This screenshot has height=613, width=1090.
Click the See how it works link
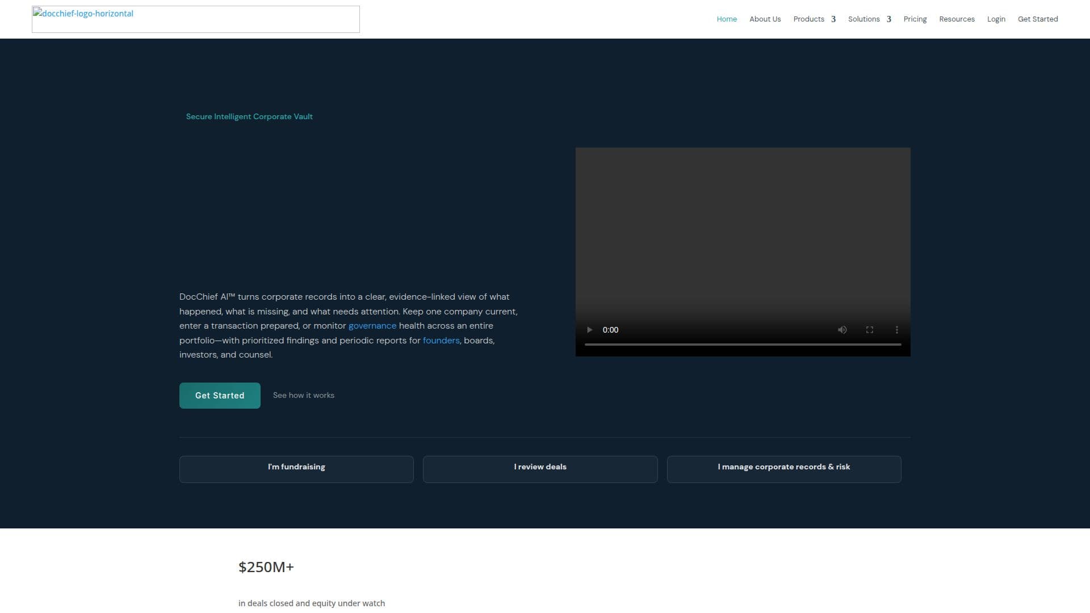(x=304, y=396)
